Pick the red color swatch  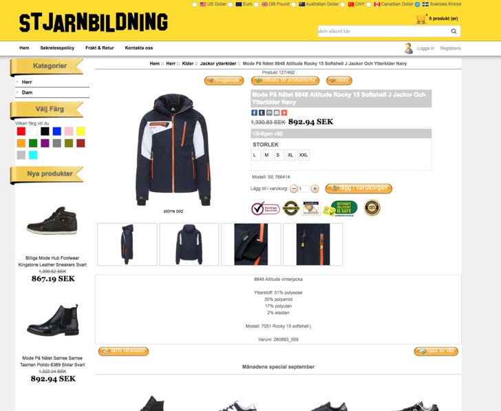click(21, 131)
